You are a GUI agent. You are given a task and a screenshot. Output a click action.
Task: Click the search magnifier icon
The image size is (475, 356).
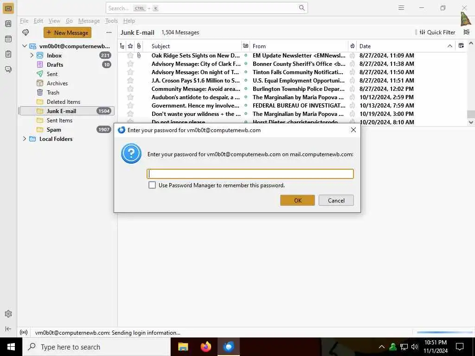(302, 8)
